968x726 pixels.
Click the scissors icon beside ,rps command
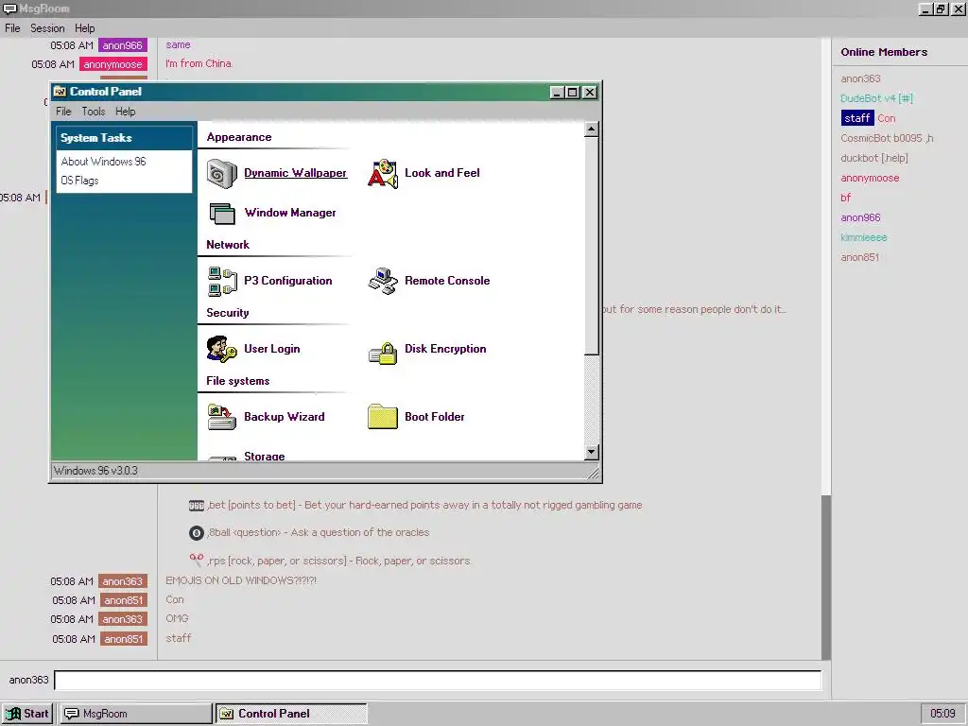point(197,560)
